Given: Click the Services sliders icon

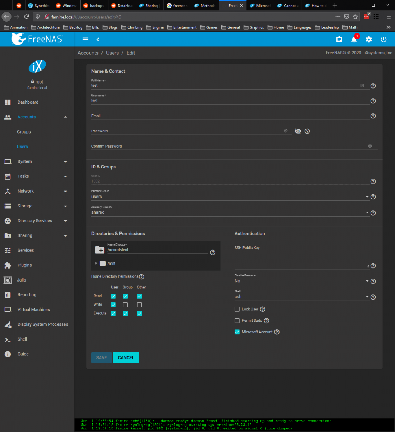Looking at the screenshot, I should point(8,251).
